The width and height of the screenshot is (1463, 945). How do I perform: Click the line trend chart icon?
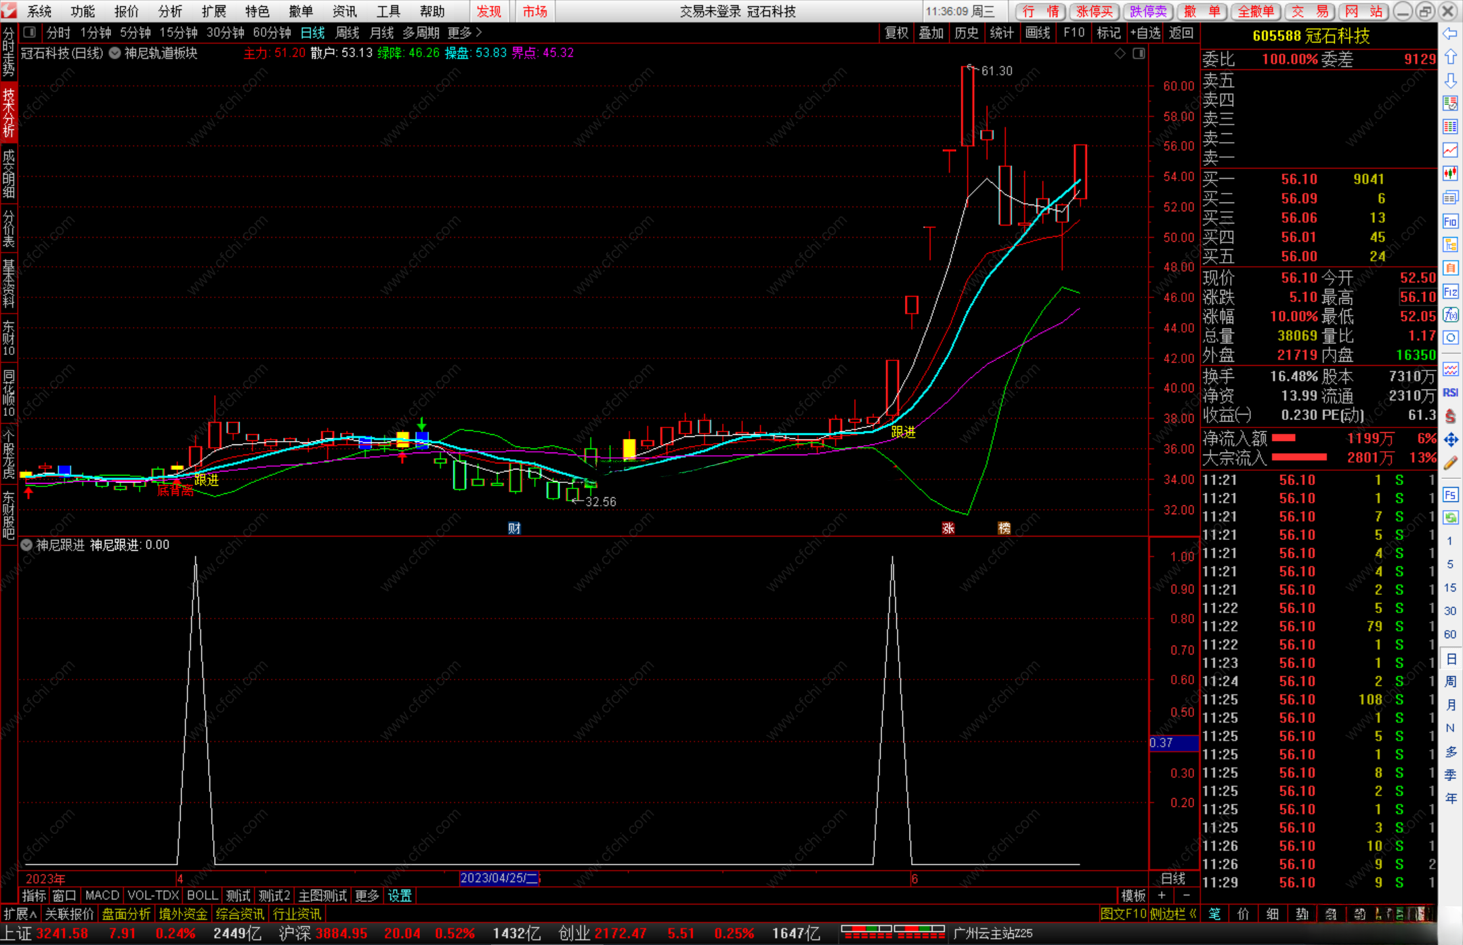(1450, 150)
